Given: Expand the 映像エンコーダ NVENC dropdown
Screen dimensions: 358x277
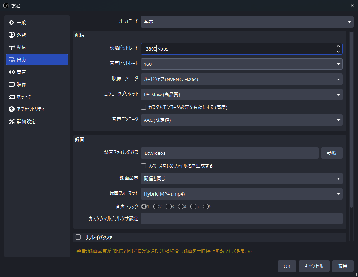Looking at the screenshot, I should tap(241, 79).
